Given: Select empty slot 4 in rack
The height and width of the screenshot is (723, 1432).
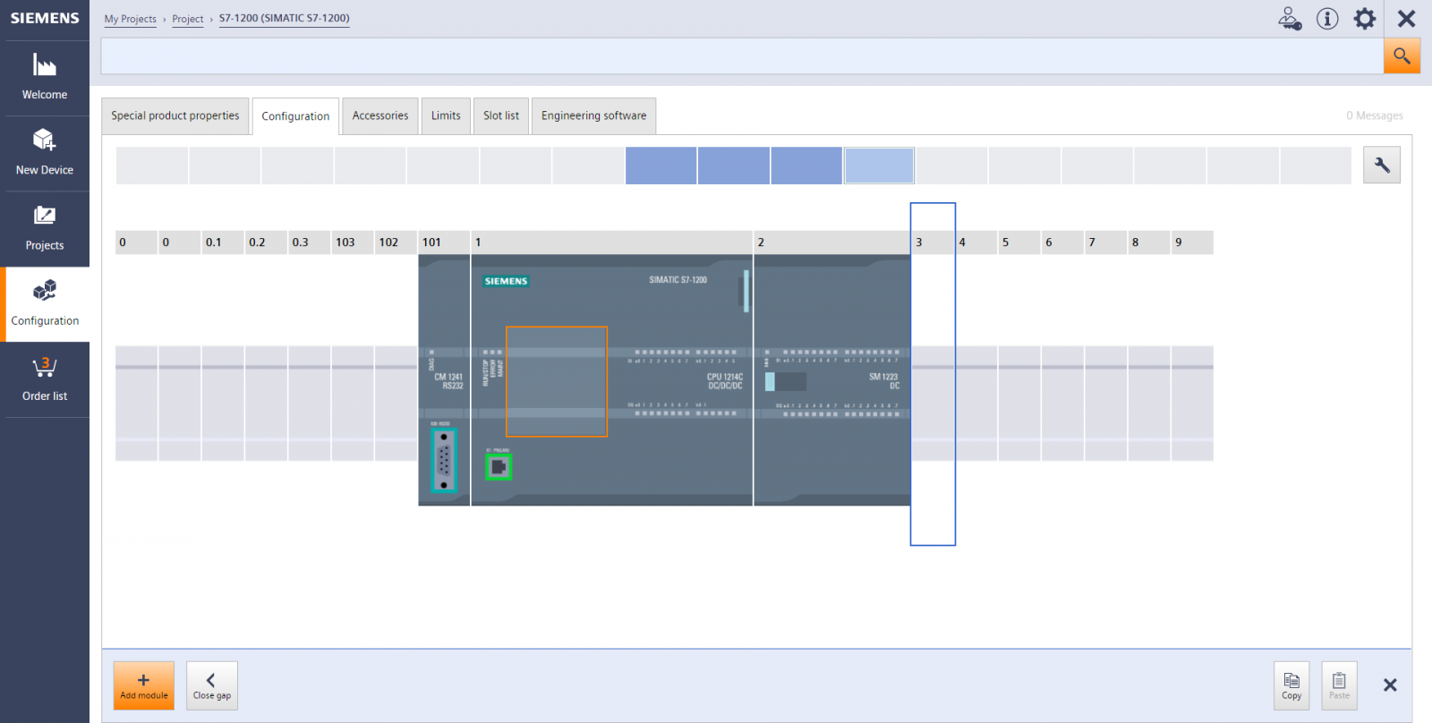Looking at the screenshot, I should 976,403.
